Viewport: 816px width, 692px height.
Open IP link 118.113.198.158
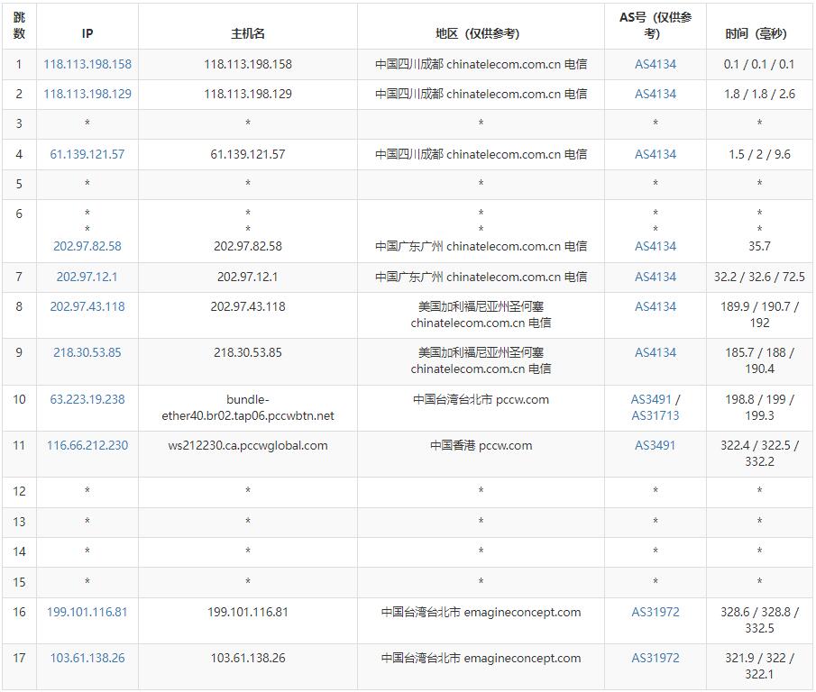point(87,65)
